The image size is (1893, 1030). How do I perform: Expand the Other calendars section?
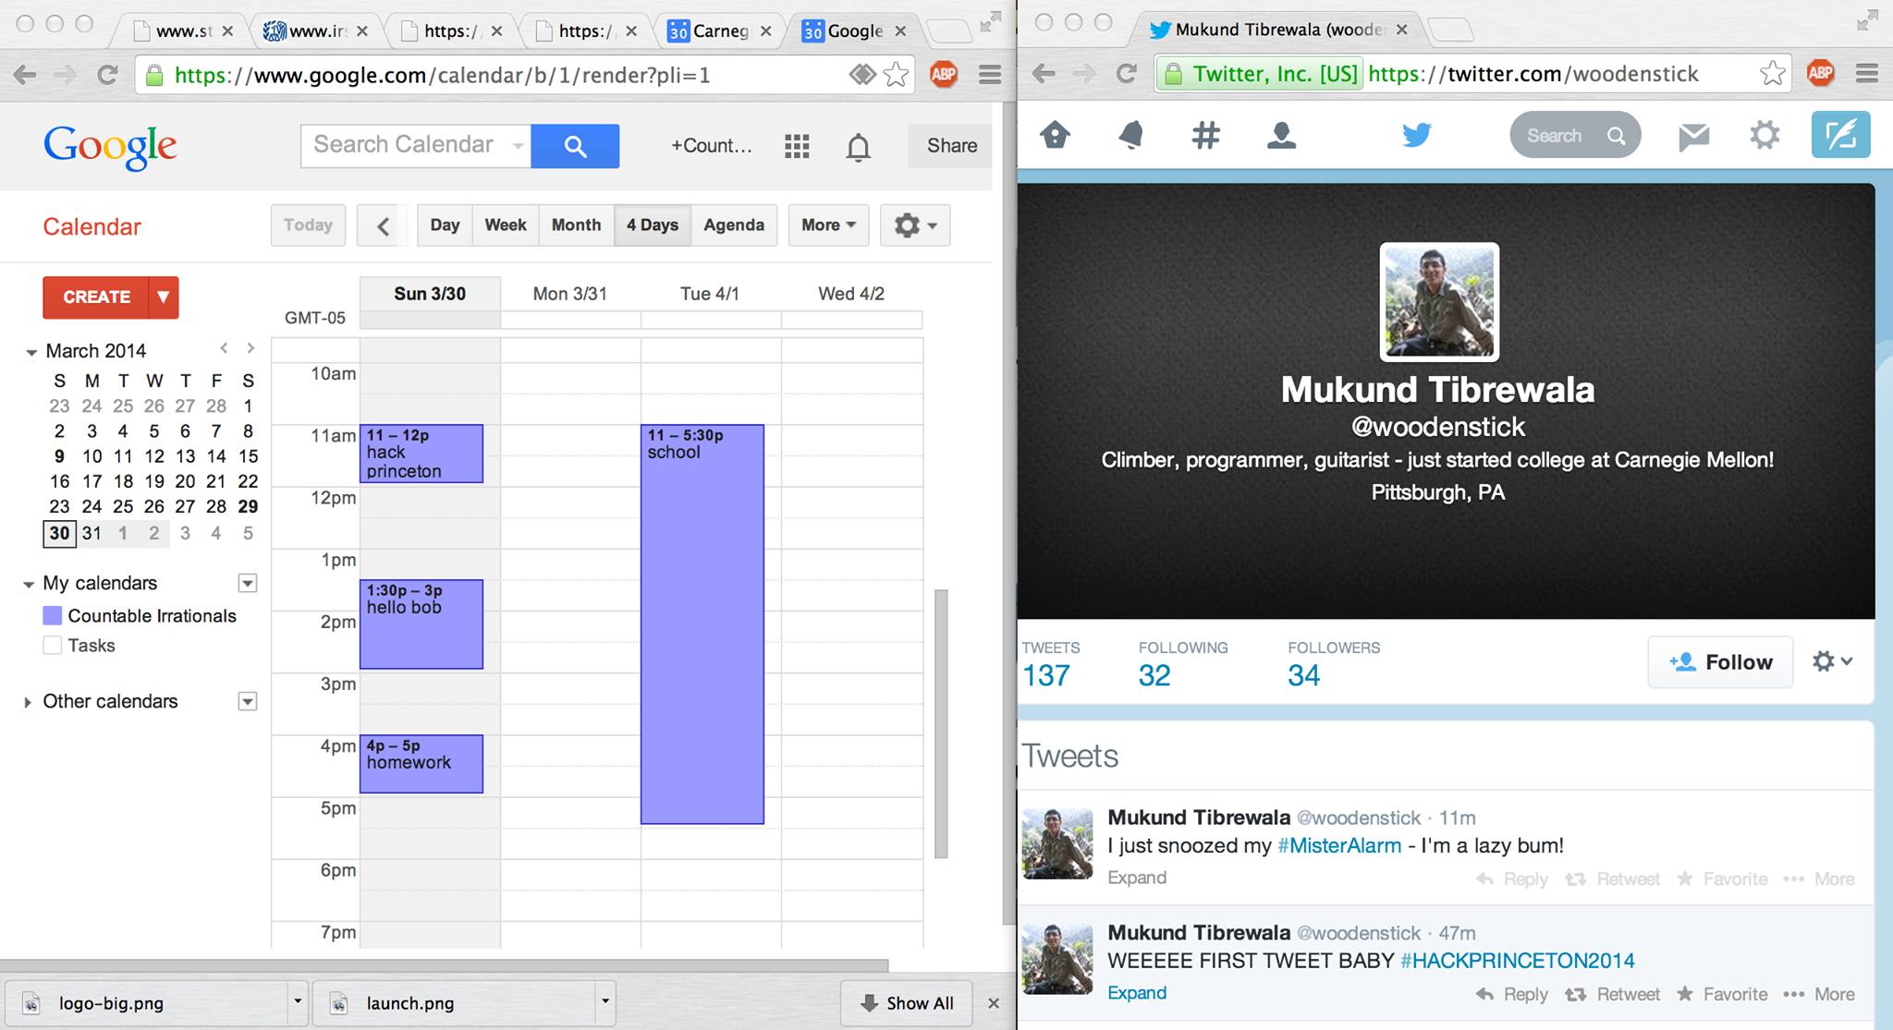[x=28, y=702]
